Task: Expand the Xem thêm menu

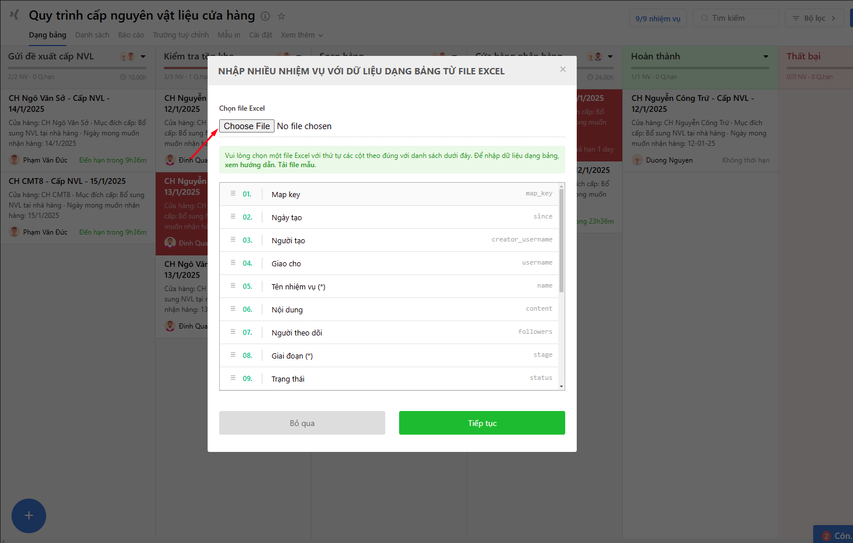Action: pos(302,35)
